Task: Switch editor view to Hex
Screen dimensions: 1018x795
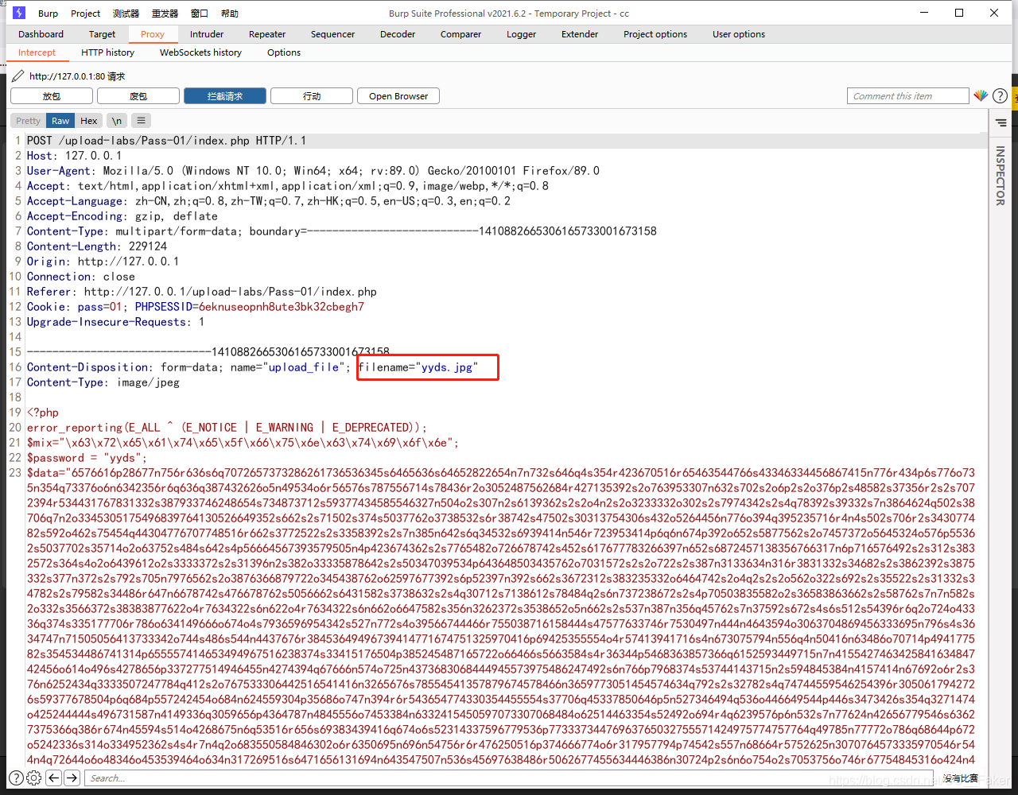Action: [x=89, y=121]
